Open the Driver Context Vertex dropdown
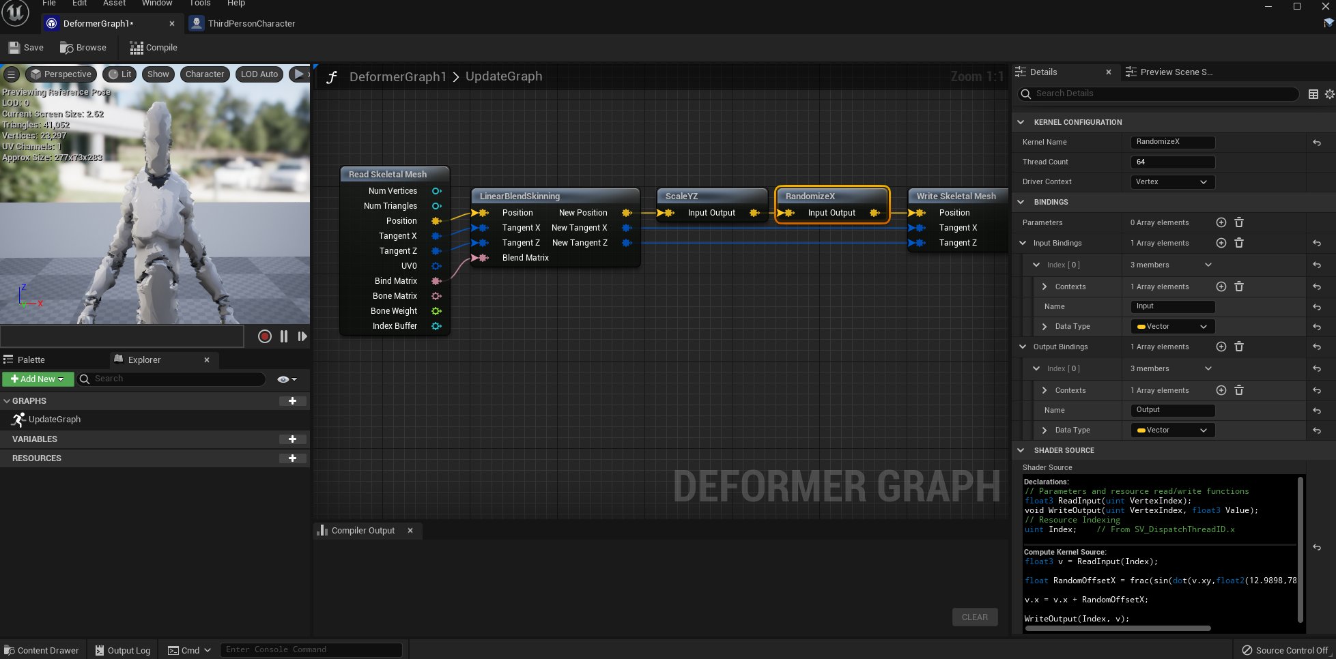 (1171, 181)
